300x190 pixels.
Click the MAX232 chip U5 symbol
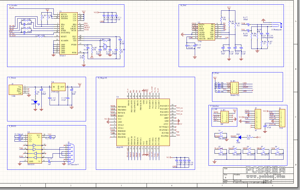(35, 148)
